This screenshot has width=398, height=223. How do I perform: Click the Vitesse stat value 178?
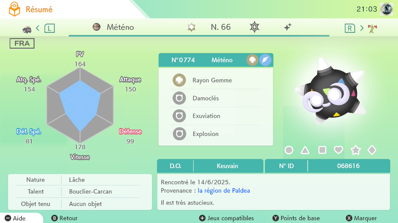point(80,147)
